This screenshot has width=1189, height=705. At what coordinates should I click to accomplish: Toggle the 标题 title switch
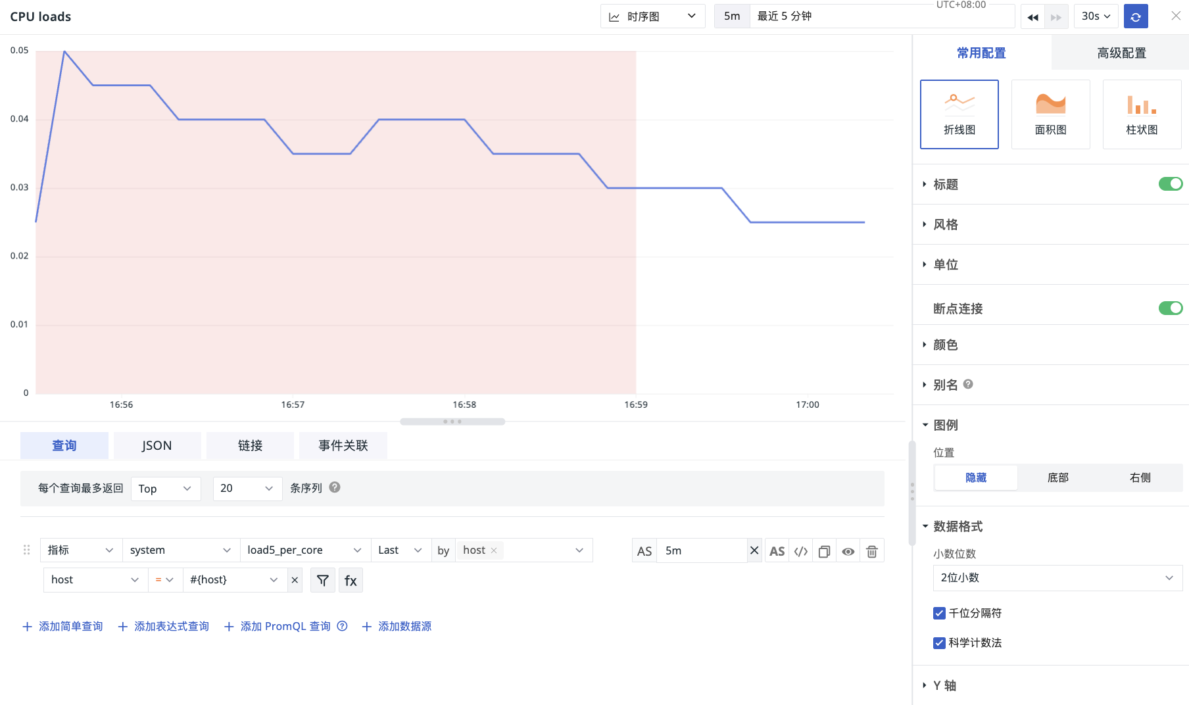(1170, 184)
